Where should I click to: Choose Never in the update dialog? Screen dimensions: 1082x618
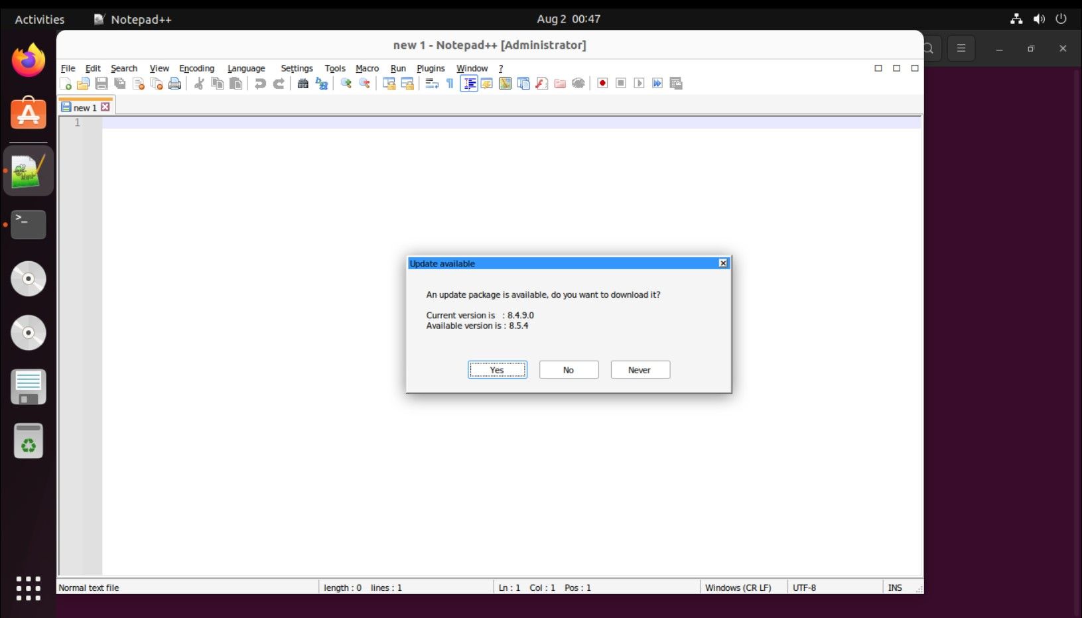640,369
